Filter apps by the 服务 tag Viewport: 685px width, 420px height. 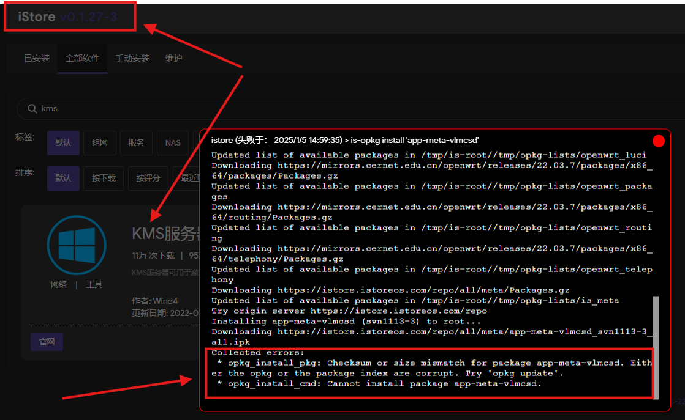click(x=136, y=142)
